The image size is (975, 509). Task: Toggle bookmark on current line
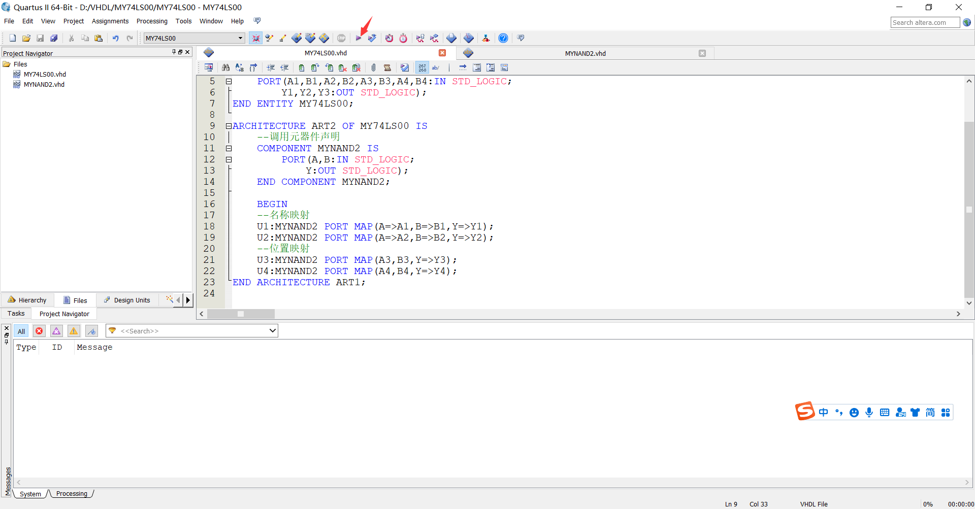[302, 67]
